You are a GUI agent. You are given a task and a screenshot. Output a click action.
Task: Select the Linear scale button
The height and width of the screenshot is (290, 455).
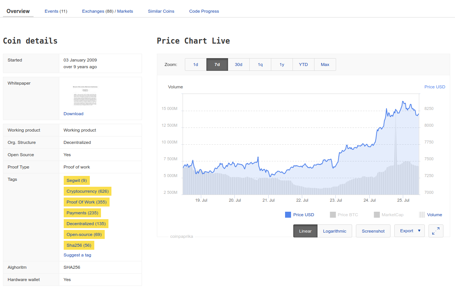point(305,231)
